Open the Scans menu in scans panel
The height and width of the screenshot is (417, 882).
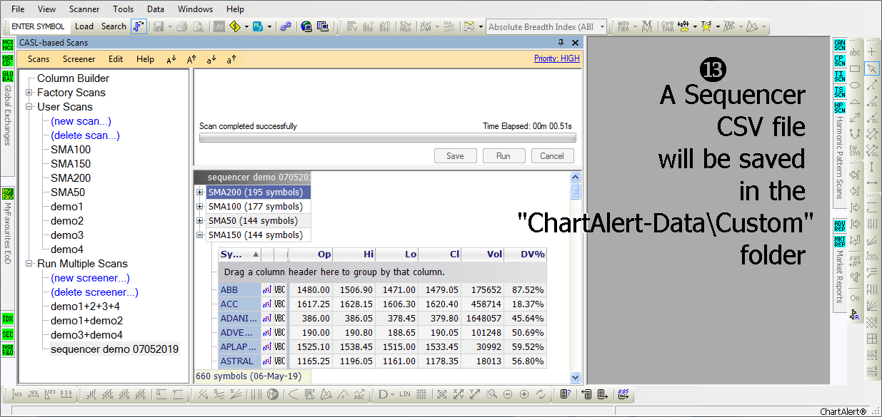(x=39, y=59)
